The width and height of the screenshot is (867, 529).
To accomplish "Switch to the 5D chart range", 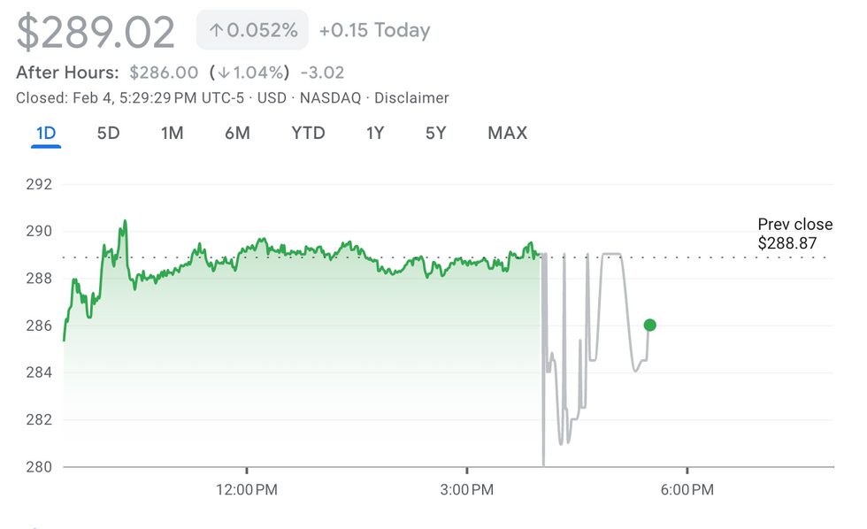I will click(x=108, y=134).
